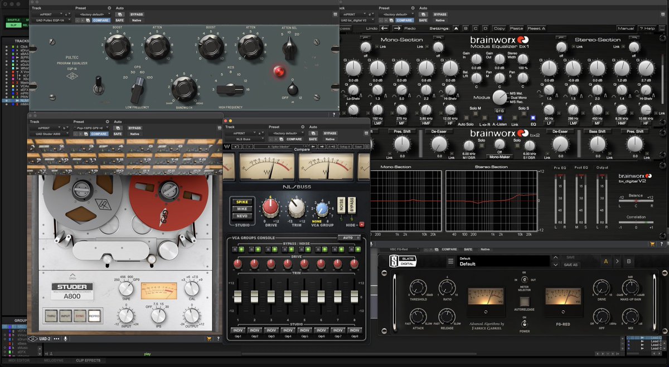Click the red HIDE button in NLS Buss
The height and width of the screenshot is (367, 669).
[361, 224]
